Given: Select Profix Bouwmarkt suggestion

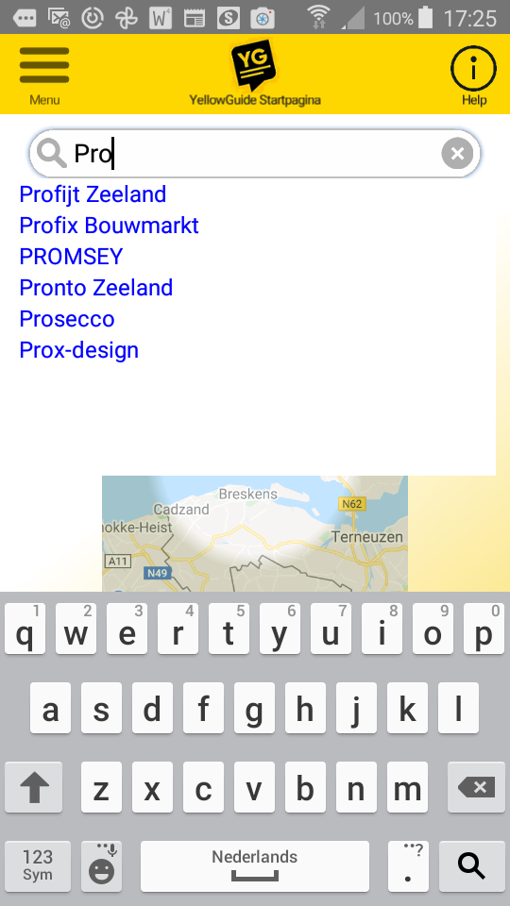Looking at the screenshot, I should click(x=110, y=226).
